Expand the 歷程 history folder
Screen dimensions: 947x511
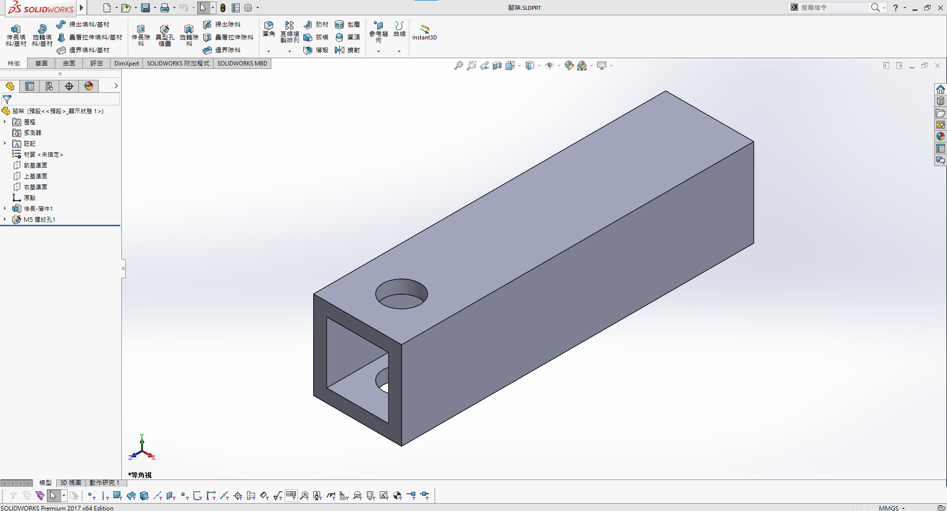click(5, 122)
